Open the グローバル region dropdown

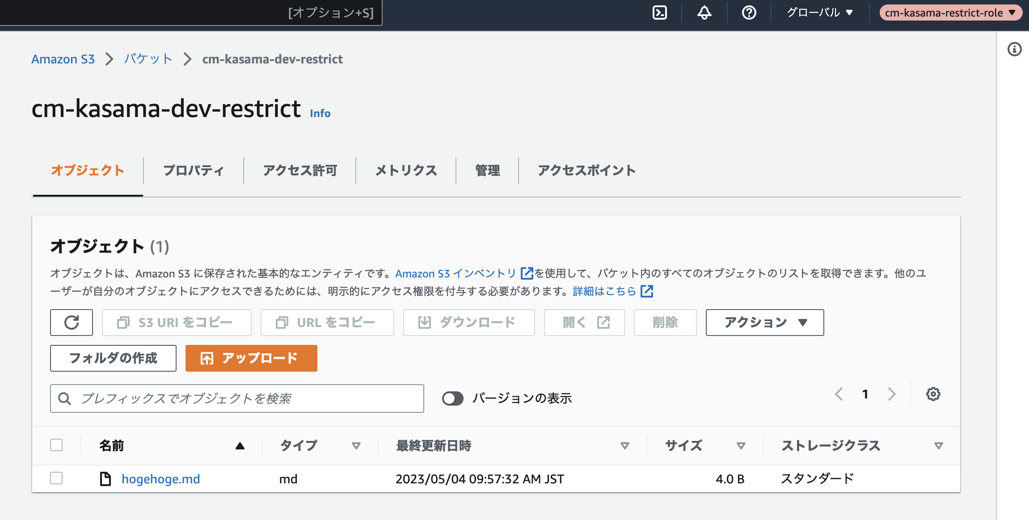click(x=820, y=13)
